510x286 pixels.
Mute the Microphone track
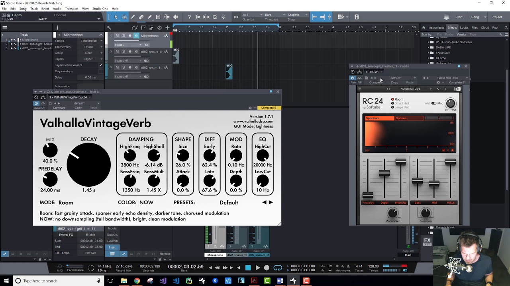point(117,36)
